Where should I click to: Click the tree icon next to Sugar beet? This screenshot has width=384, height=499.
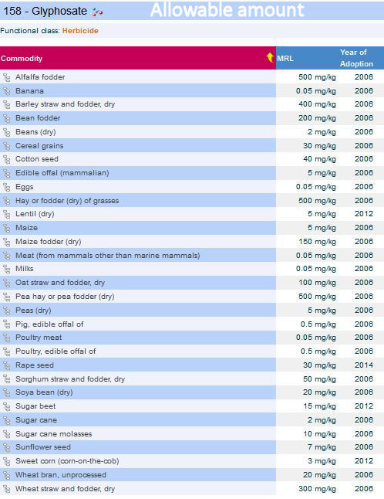point(7,407)
